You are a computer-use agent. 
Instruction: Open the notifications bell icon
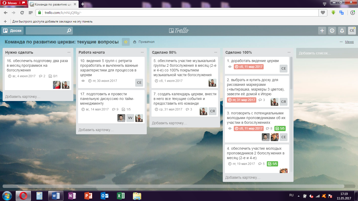pyautogui.click(x=342, y=31)
